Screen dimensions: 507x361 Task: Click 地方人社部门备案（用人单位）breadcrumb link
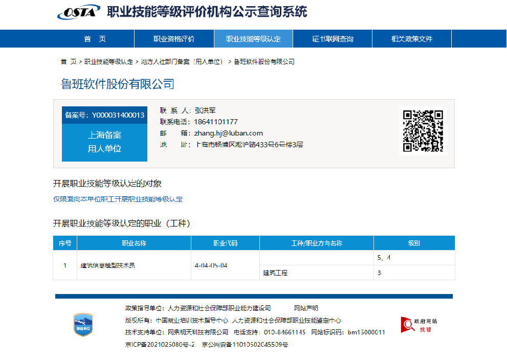pyautogui.click(x=182, y=62)
